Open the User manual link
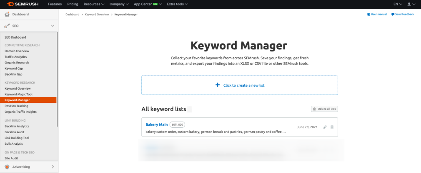 [x=377, y=14]
